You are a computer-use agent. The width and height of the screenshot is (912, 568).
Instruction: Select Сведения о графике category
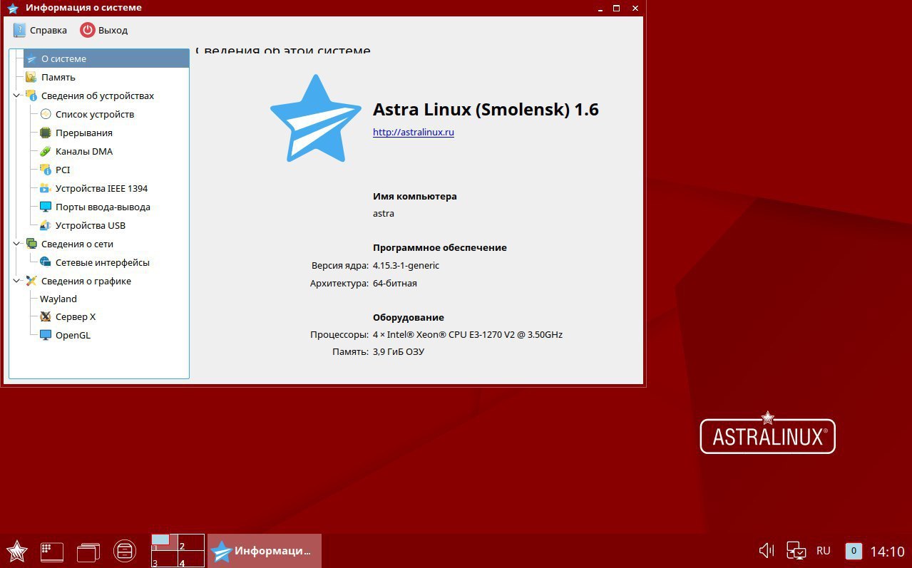click(x=86, y=282)
